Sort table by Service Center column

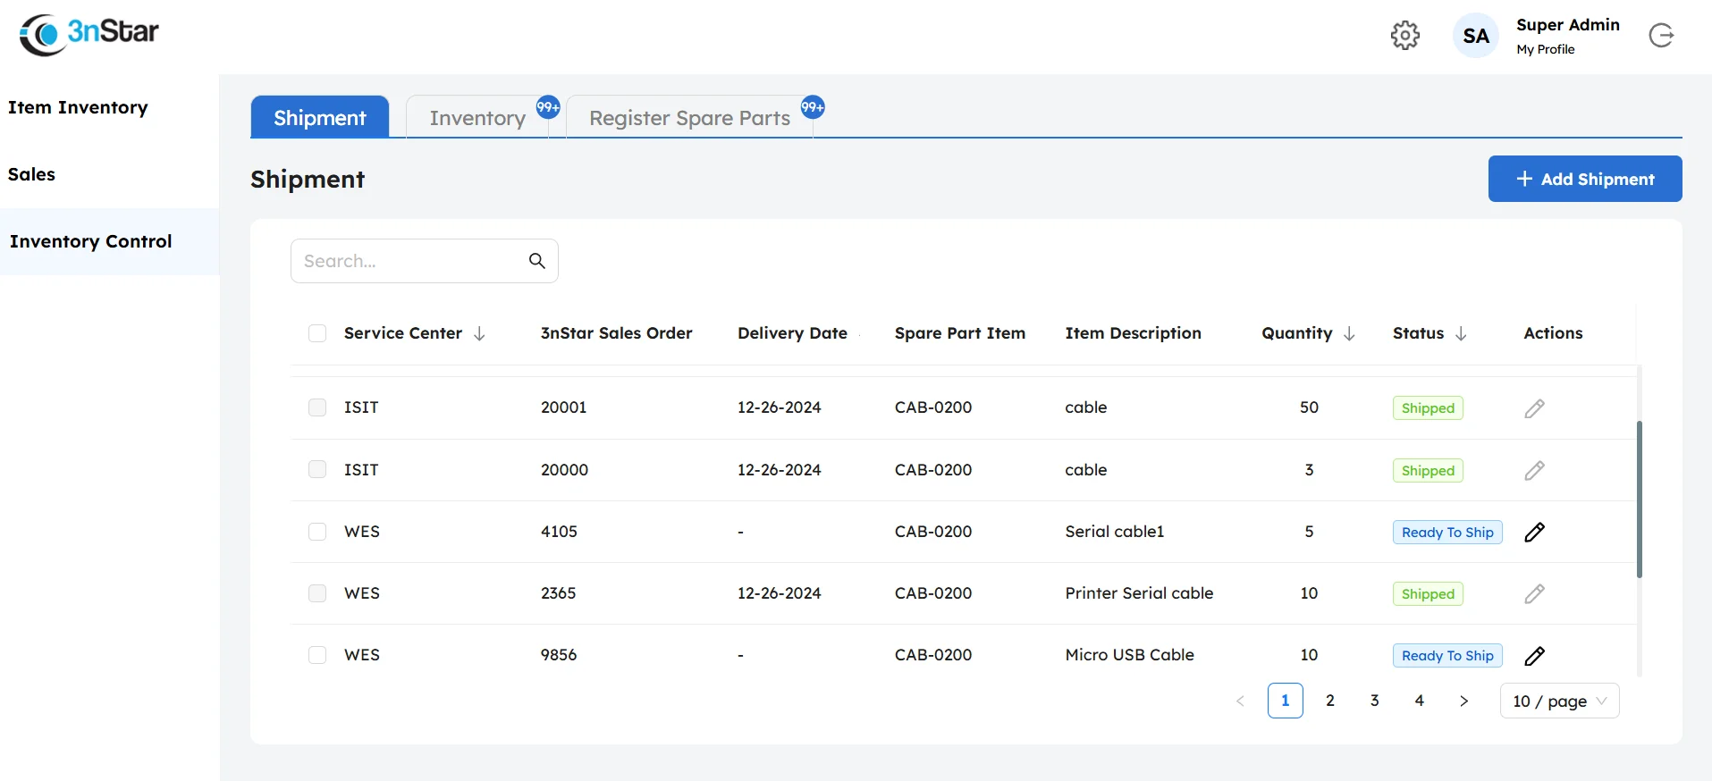479,333
